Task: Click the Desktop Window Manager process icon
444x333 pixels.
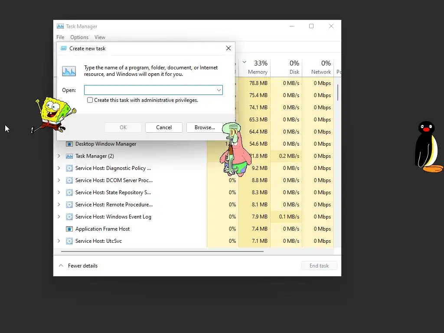Action: click(x=69, y=144)
